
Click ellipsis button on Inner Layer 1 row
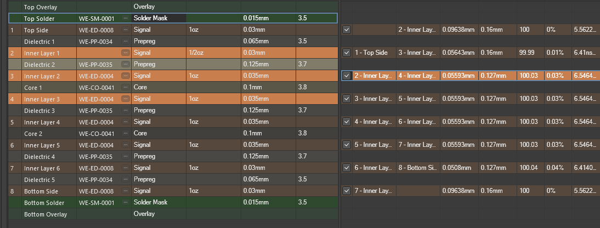tap(125, 53)
